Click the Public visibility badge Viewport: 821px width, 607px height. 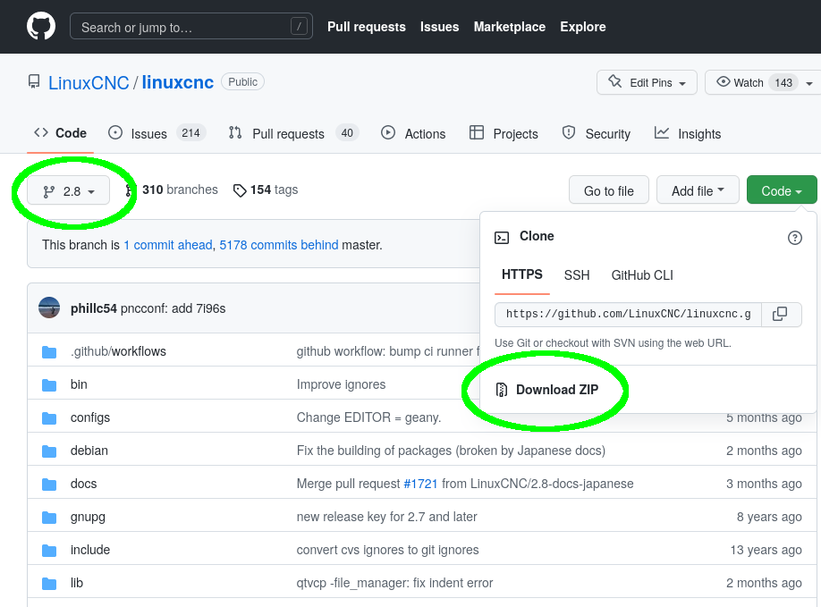(243, 81)
